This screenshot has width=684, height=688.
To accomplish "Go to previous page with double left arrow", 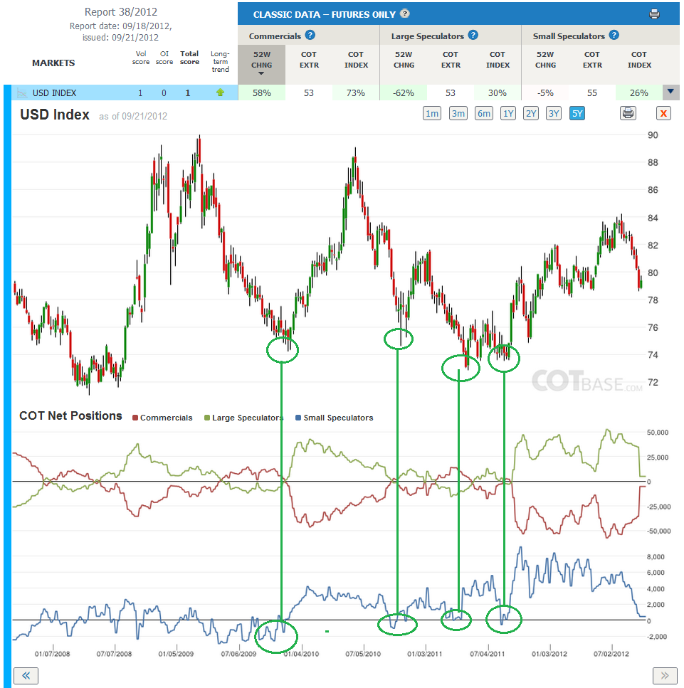I will [26, 675].
